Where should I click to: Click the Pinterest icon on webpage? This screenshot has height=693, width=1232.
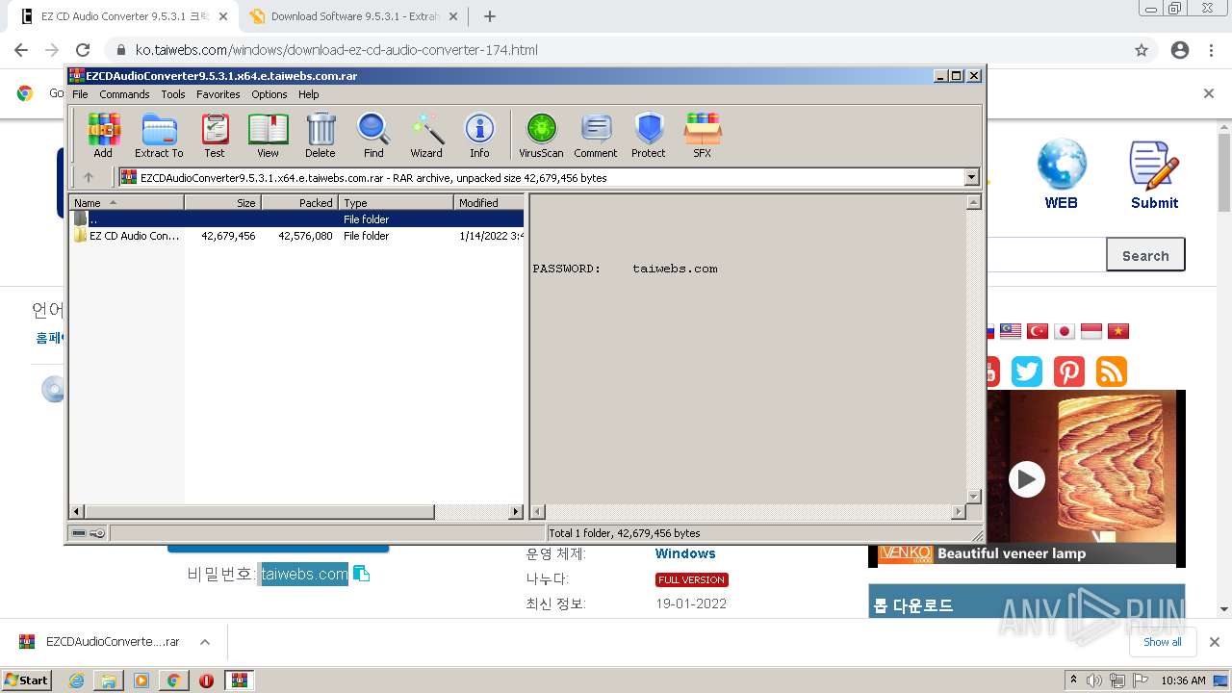1069,372
